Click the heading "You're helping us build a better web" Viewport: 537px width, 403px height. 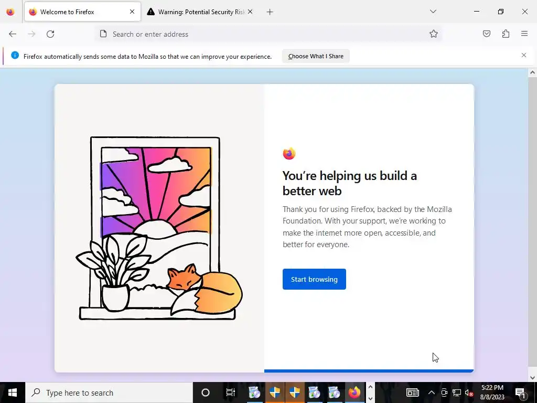click(349, 183)
